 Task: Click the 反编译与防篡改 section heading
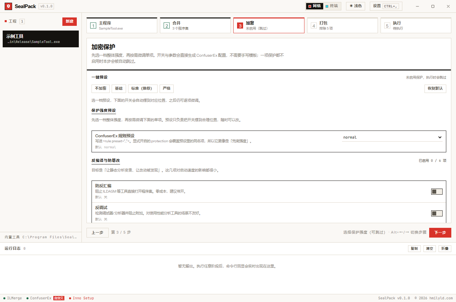click(106, 161)
